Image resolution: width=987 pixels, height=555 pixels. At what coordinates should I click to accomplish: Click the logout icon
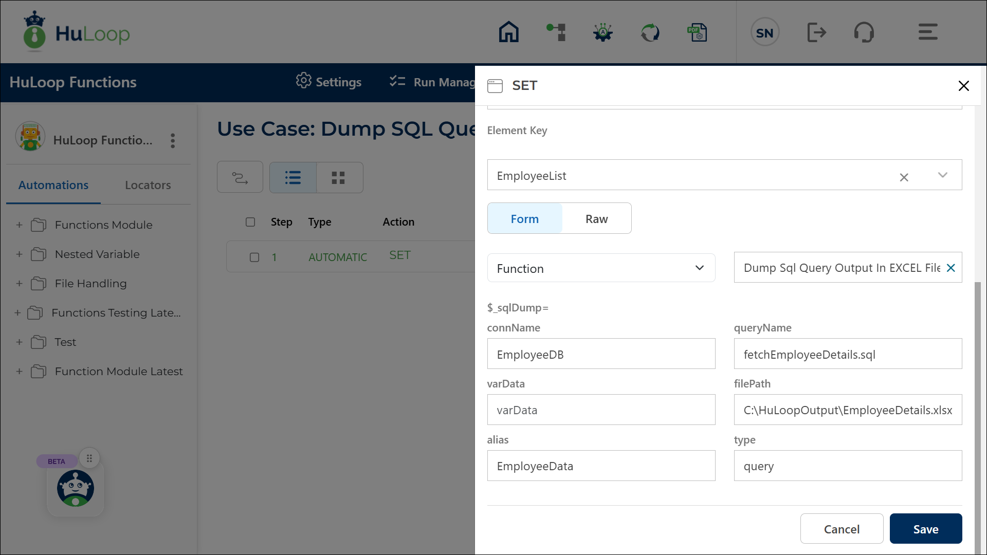(x=817, y=32)
